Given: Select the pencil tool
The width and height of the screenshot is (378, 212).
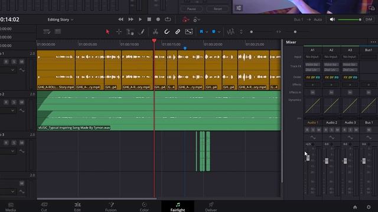Looking at the screenshot, I should coord(142,32).
